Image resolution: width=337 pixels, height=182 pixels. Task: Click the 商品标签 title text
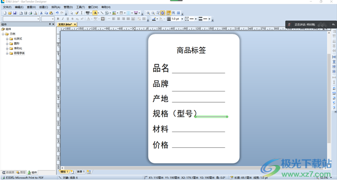coord(191,50)
